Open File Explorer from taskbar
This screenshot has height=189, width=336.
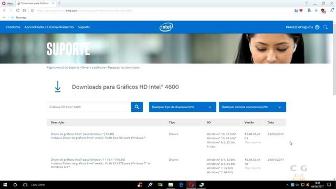(171, 185)
